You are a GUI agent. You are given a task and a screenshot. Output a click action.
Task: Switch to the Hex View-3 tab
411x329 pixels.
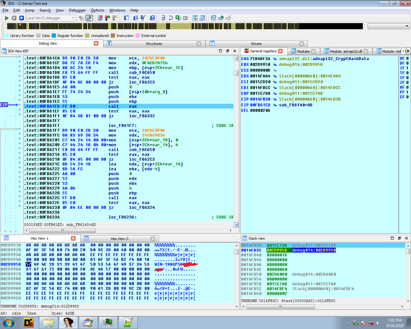click(119, 239)
